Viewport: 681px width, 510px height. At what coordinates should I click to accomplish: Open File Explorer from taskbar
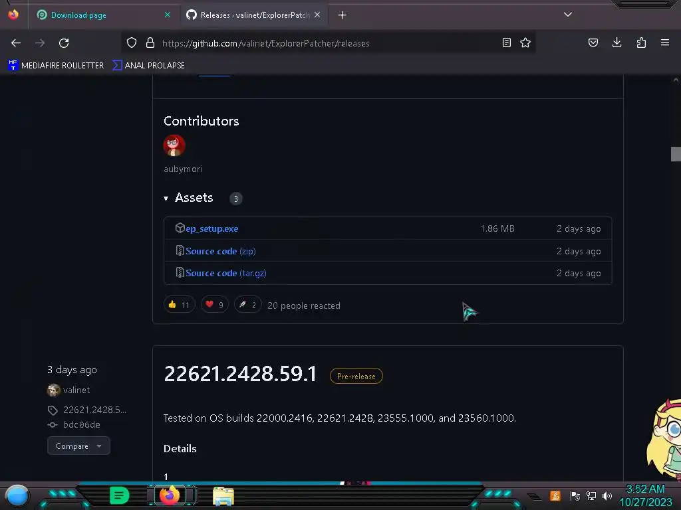pos(223,495)
